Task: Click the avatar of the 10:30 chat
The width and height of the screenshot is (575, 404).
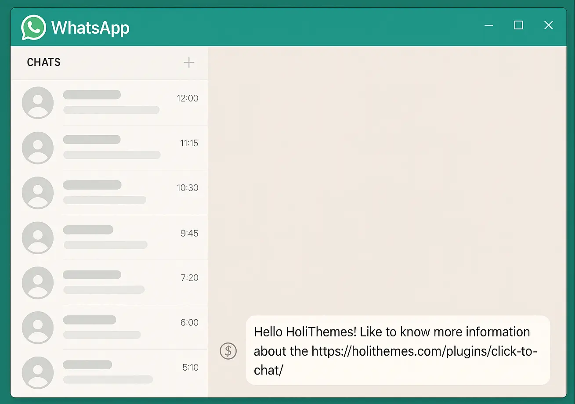Action: coord(38,192)
